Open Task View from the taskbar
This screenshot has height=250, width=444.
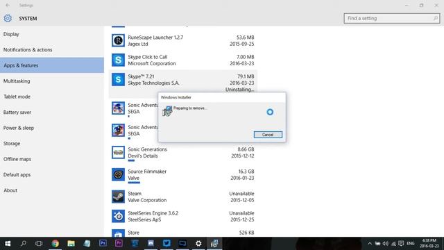[39, 244]
